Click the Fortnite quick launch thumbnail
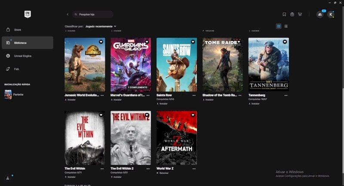The height and width of the screenshot is (186, 344). pos(8,95)
